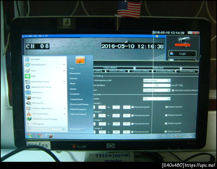Viewport: 217px width, 169px height.
Task: Enable Detect record for time range 2
Action: coord(166,115)
